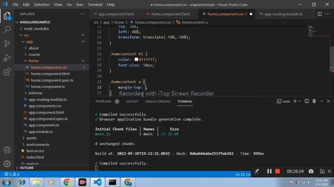
Task: Open Google Chrome from taskbar
Action: [x=67, y=182]
